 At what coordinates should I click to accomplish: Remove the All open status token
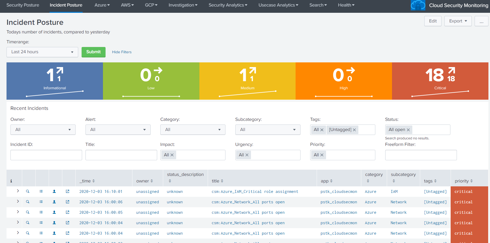point(408,130)
